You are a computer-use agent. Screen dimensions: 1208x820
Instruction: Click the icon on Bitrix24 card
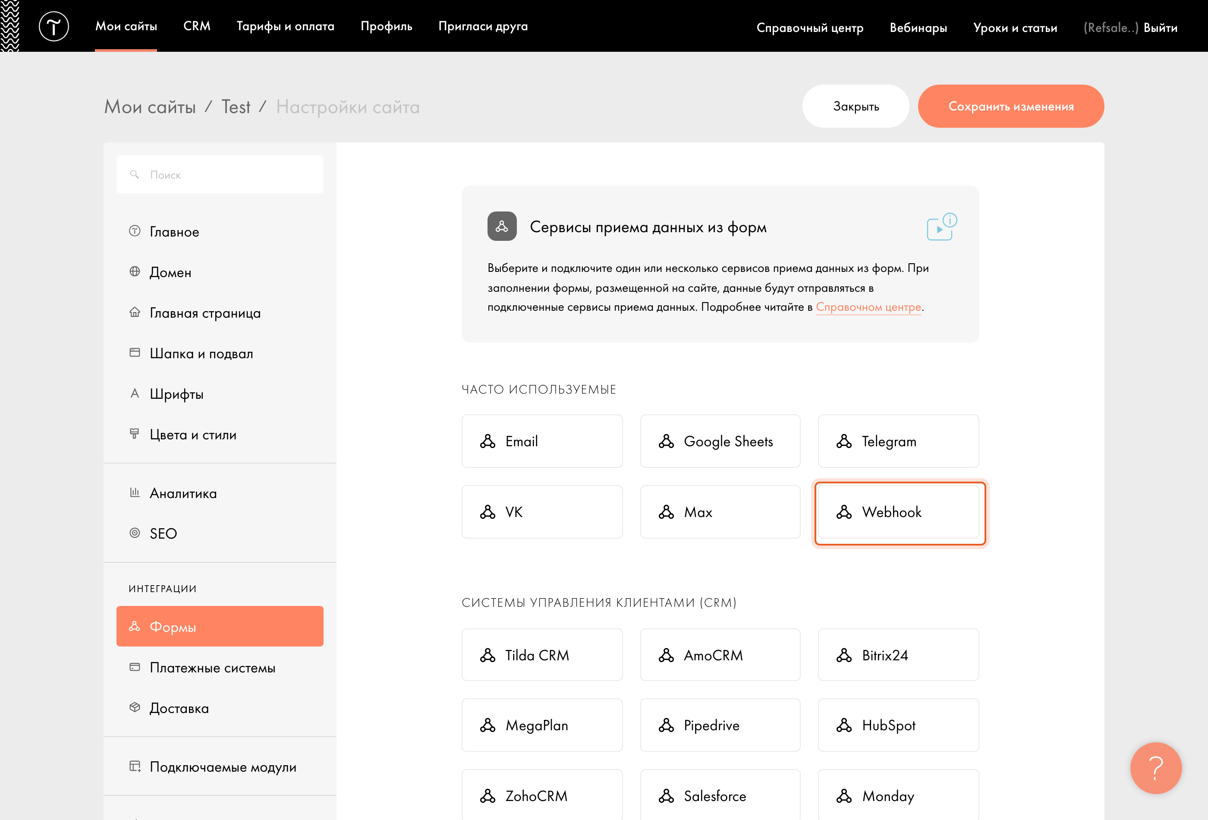coord(843,655)
